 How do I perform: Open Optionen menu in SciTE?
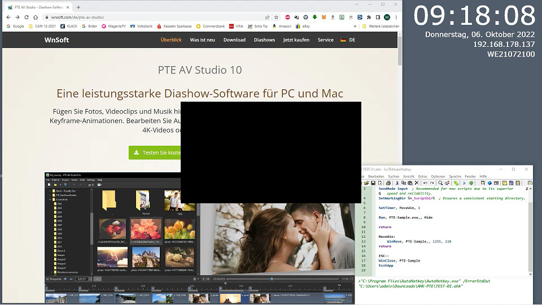click(438, 176)
